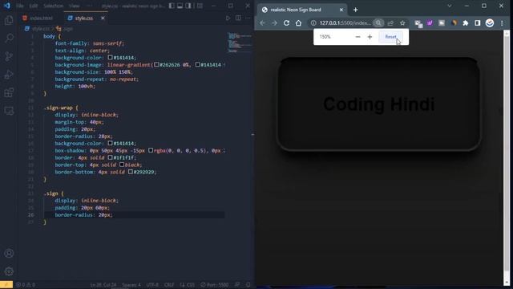Image resolution: width=513 pixels, height=289 pixels.
Task: Expand the hidden menus ellipsis in the title bar
Action: [89, 6]
